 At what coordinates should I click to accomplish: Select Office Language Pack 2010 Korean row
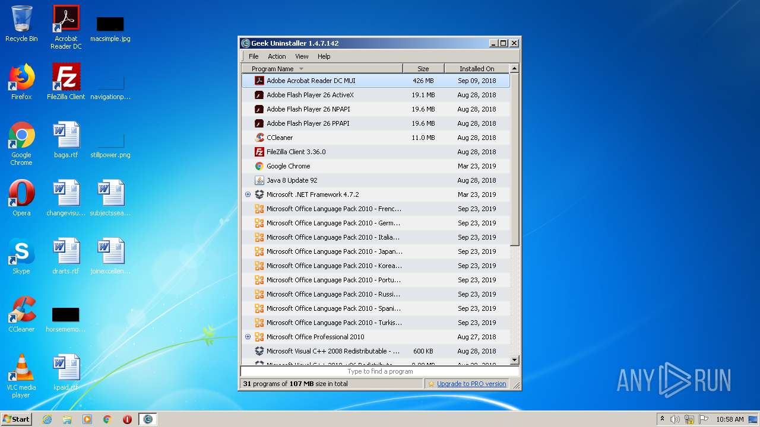tap(375, 266)
